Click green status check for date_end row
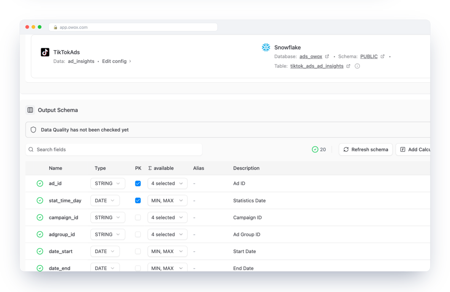 coord(40,268)
